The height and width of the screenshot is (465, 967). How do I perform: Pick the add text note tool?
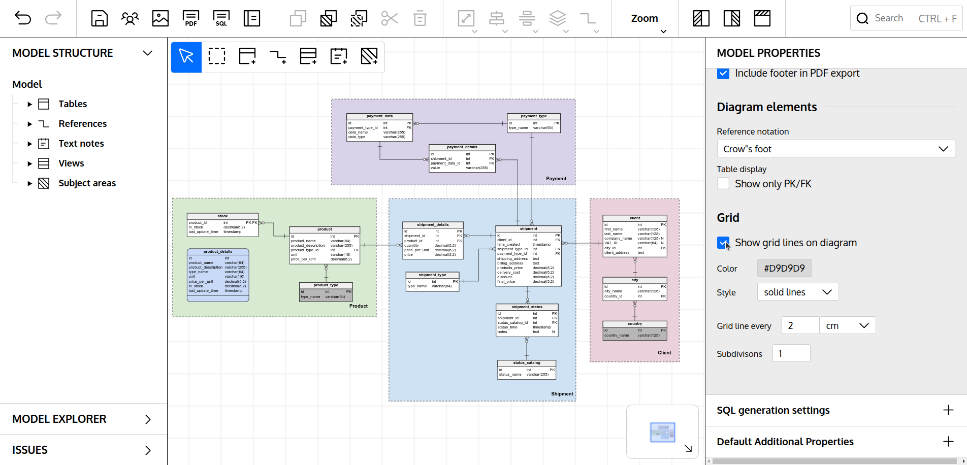pos(339,56)
